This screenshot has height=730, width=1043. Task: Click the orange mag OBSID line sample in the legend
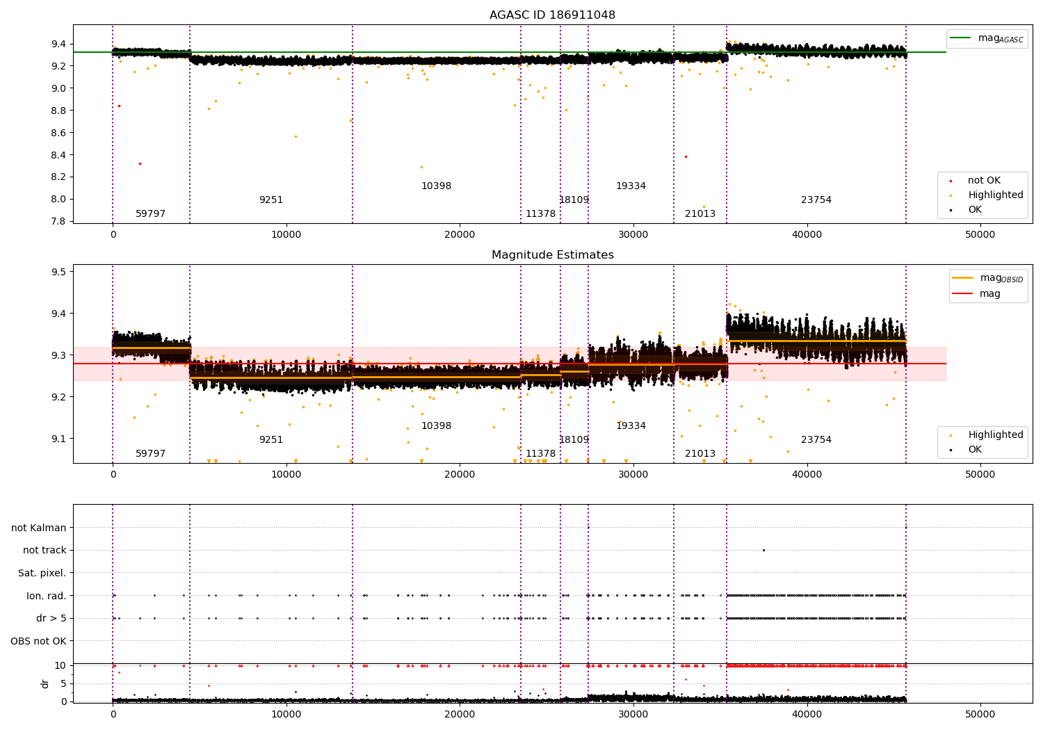963,277
